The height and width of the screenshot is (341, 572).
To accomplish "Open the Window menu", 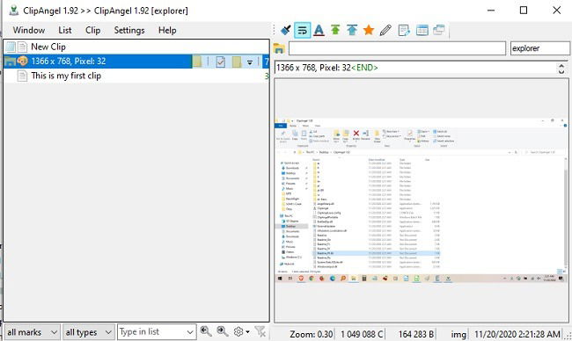I will [x=29, y=30].
